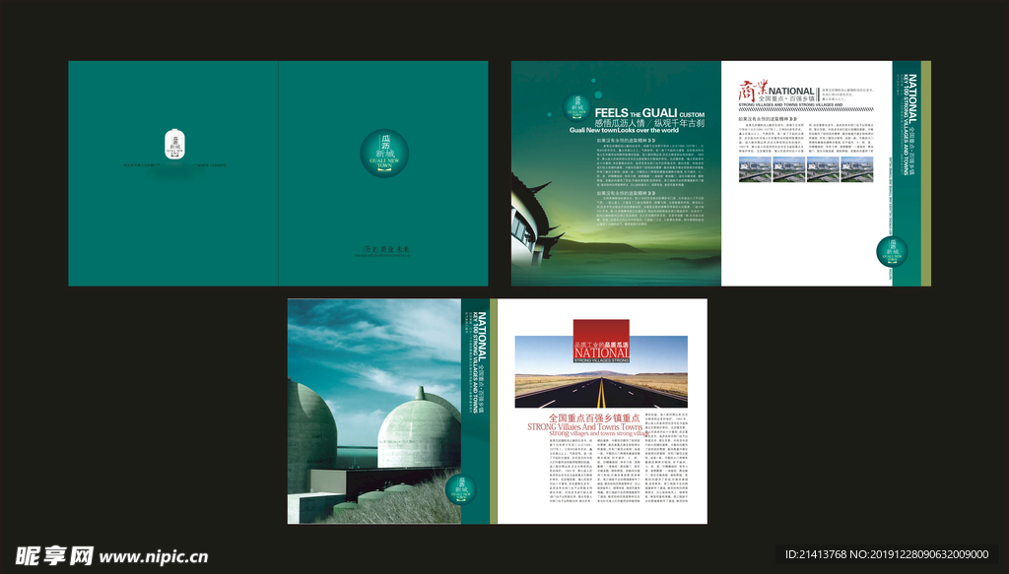
Task: Click the concrete domes photograph
Action: click(373, 411)
